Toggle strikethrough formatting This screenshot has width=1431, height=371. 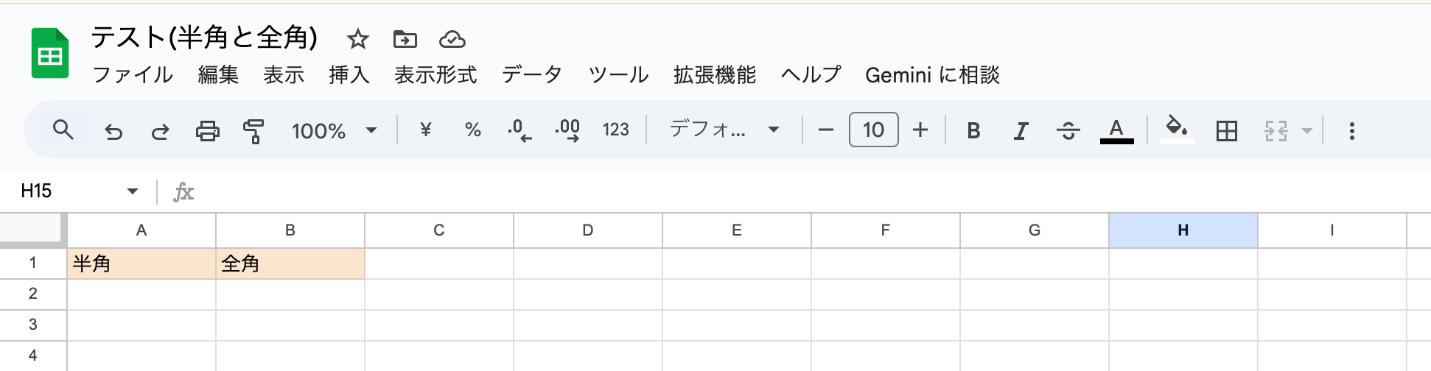click(x=1068, y=131)
